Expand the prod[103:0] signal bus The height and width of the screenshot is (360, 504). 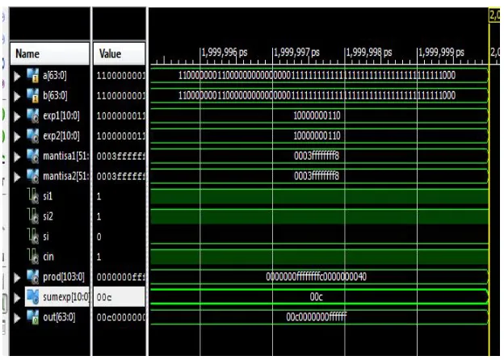(17, 278)
